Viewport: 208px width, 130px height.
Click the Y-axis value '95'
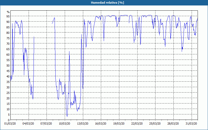point(8,16)
